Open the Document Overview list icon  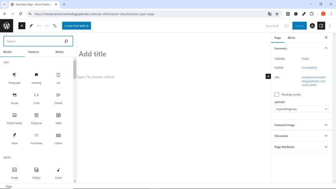tap(55, 26)
